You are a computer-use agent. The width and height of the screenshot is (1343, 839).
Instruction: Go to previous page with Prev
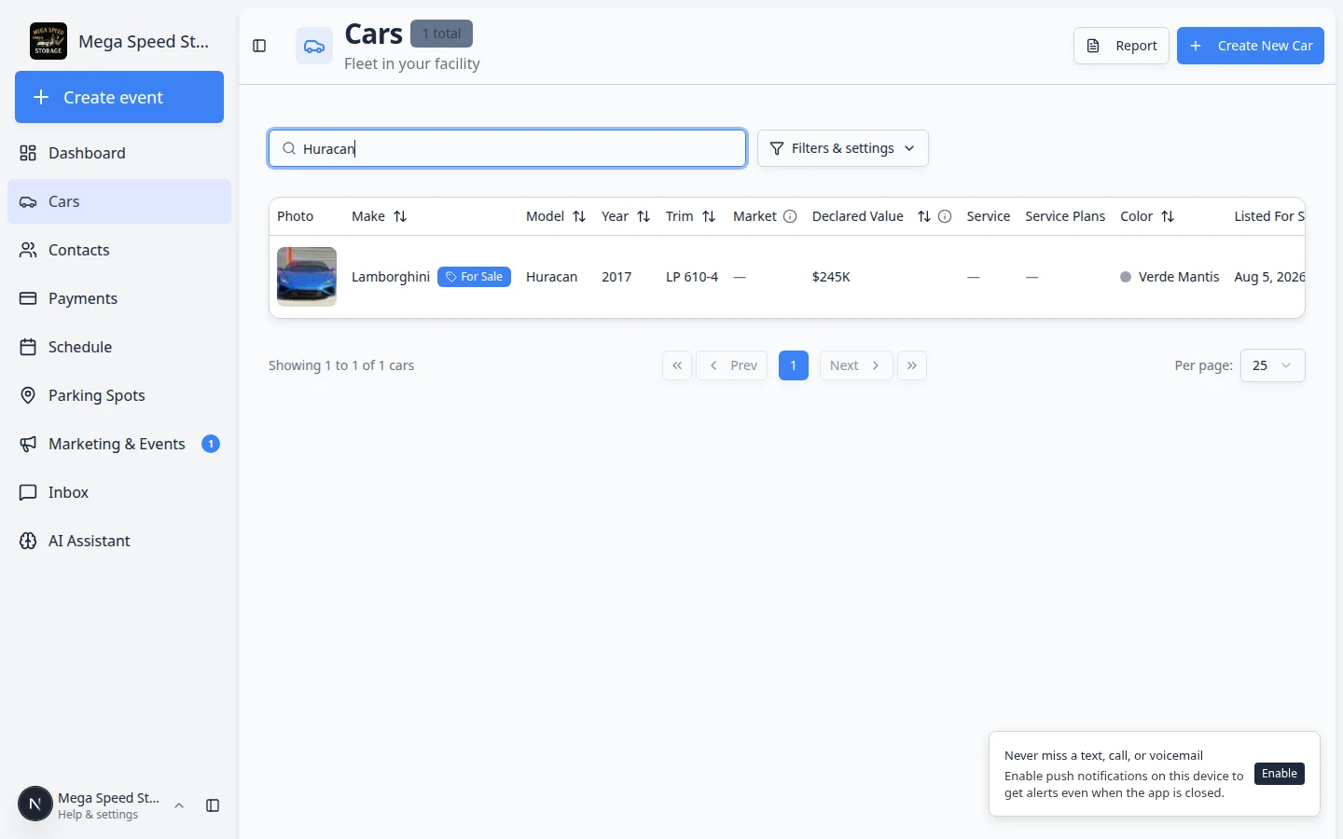[732, 365]
